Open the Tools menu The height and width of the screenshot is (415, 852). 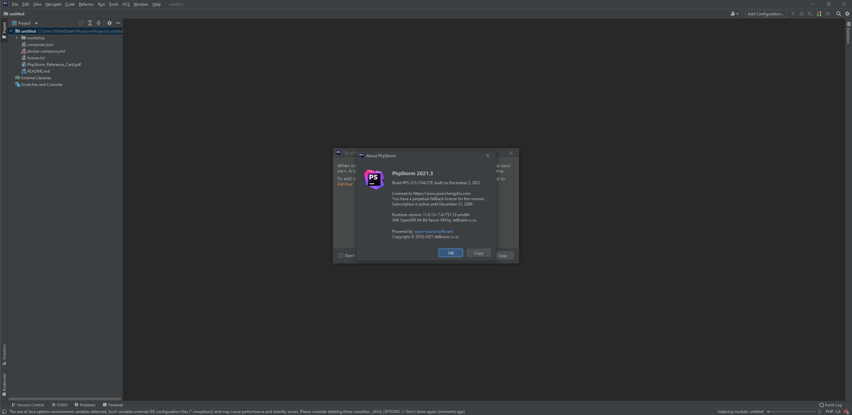tap(114, 4)
